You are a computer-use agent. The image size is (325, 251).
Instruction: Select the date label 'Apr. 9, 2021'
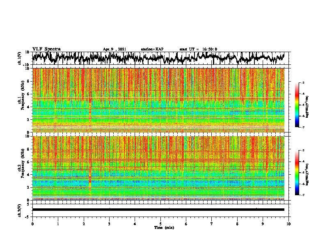(x=114, y=49)
